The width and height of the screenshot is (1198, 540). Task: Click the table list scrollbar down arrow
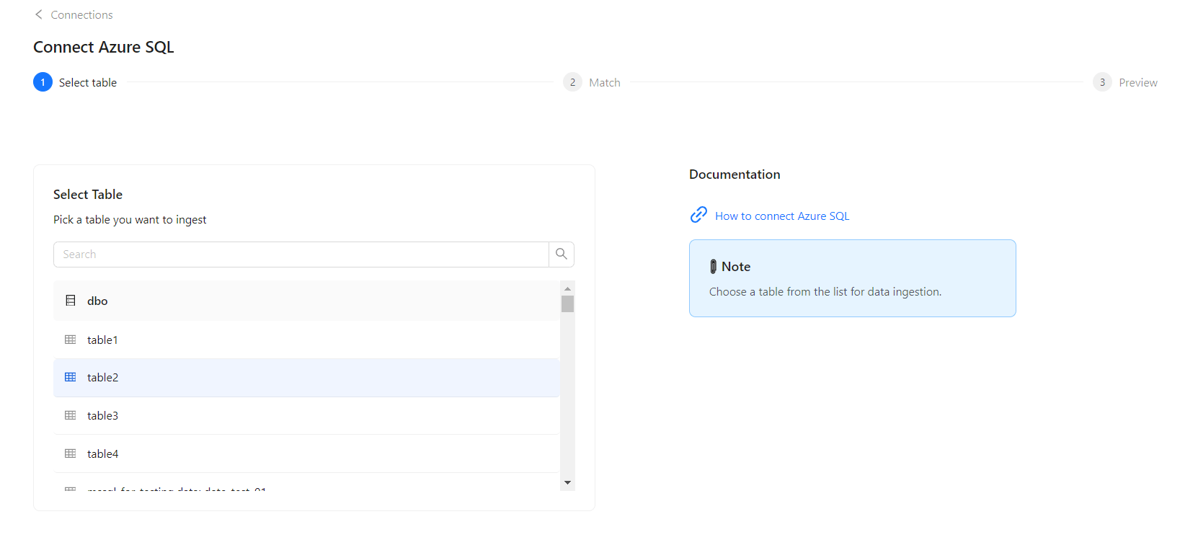click(568, 483)
